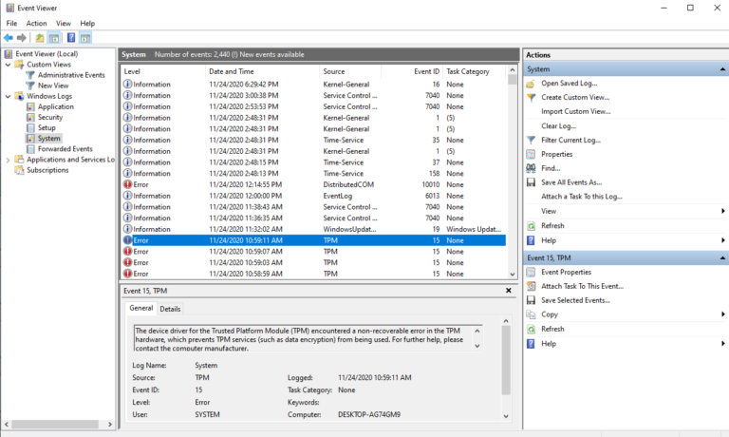The height and width of the screenshot is (437, 729).
Task: Collapse the Custom Views tree node
Action: (x=8, y=65)
